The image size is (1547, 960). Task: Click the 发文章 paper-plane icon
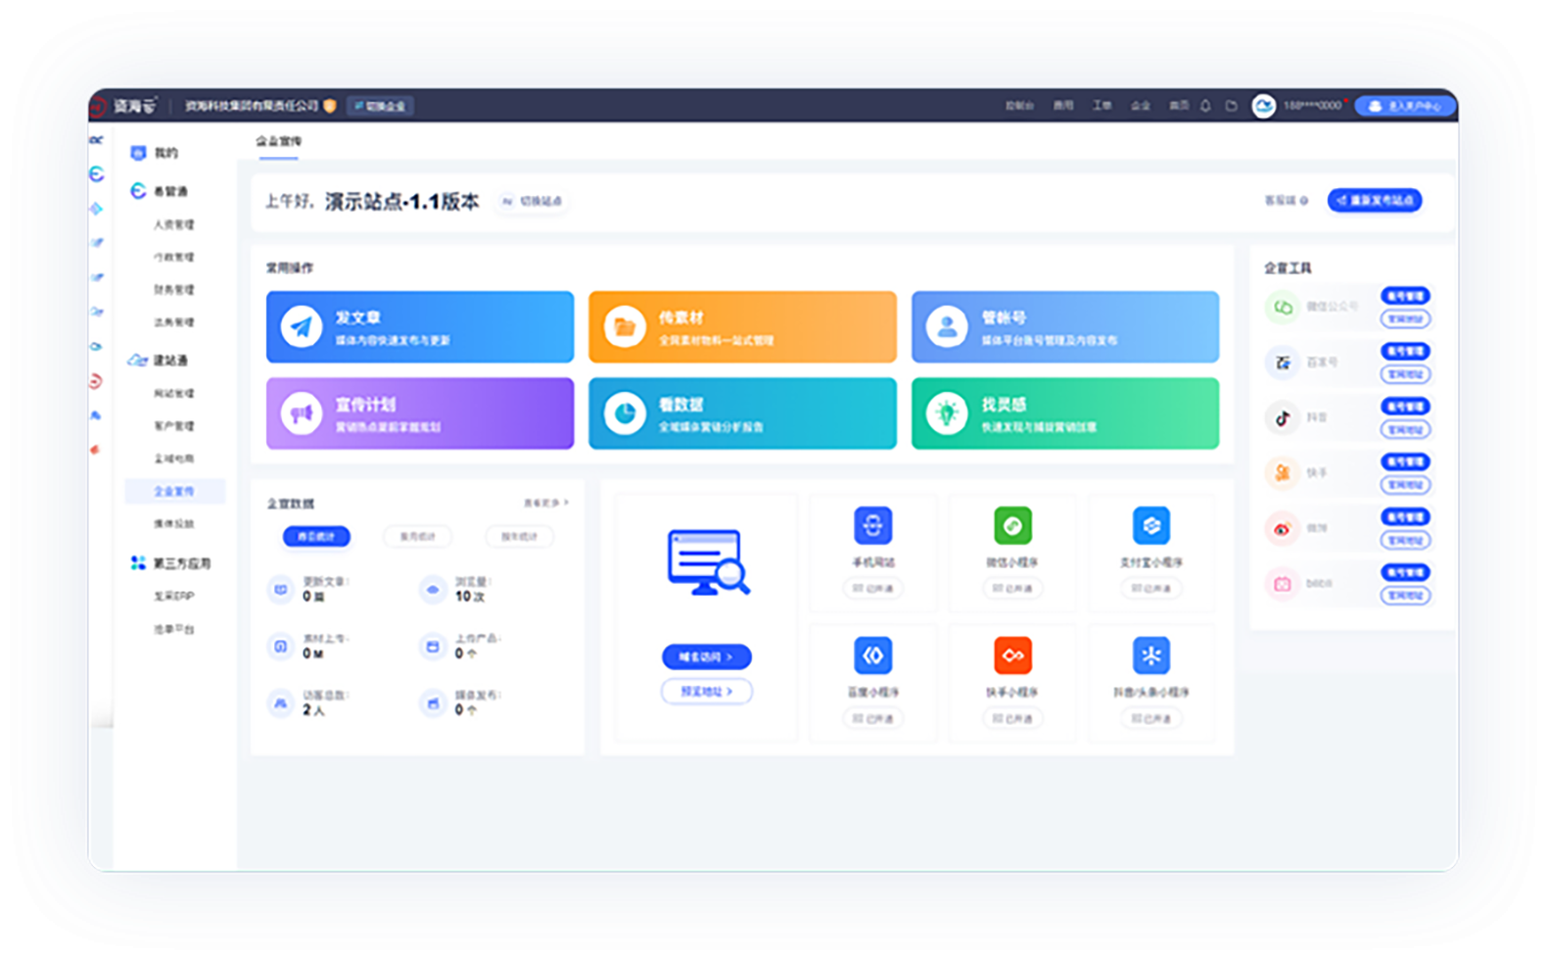pyautogui.click(x=302, y=326)
